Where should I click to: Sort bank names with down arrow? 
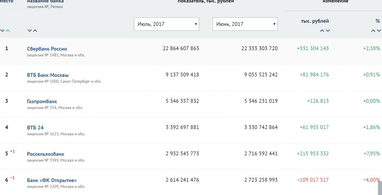coord(29,31)
